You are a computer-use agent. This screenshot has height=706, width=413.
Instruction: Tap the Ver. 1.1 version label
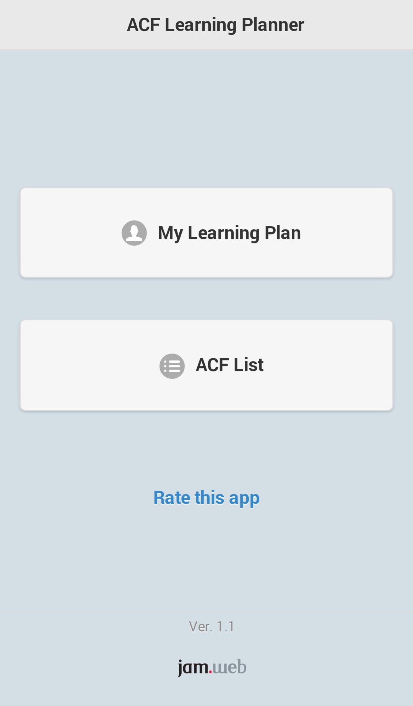click(211, 627)
